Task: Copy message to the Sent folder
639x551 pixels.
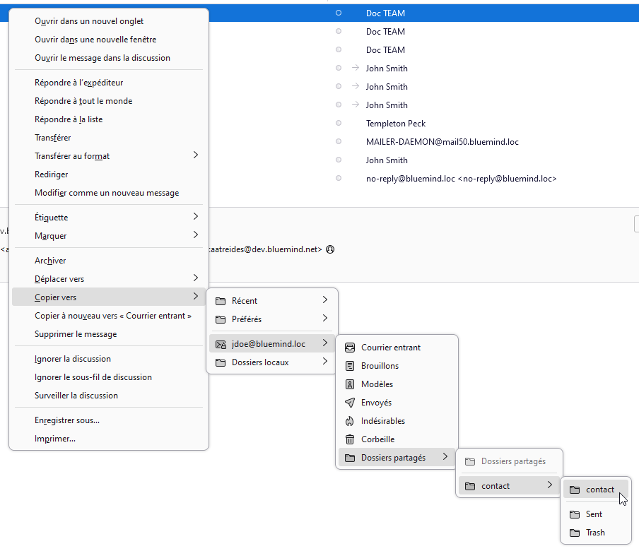Action: (594, 514)
